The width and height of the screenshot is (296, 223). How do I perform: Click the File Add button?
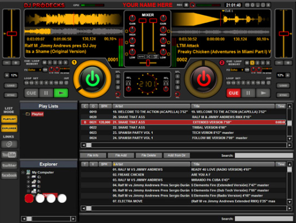(121, 156)
